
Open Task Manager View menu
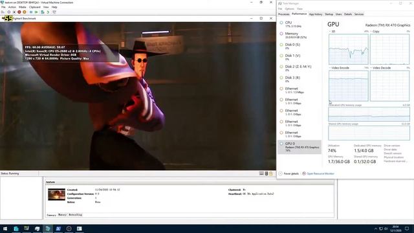pos(300,8)
